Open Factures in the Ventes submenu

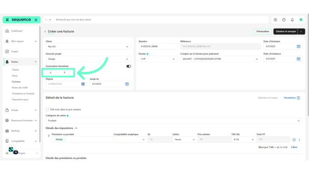click(x=16, y=82)
